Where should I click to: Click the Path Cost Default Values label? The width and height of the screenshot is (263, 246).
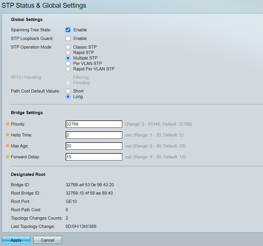[x=35, y=91]
